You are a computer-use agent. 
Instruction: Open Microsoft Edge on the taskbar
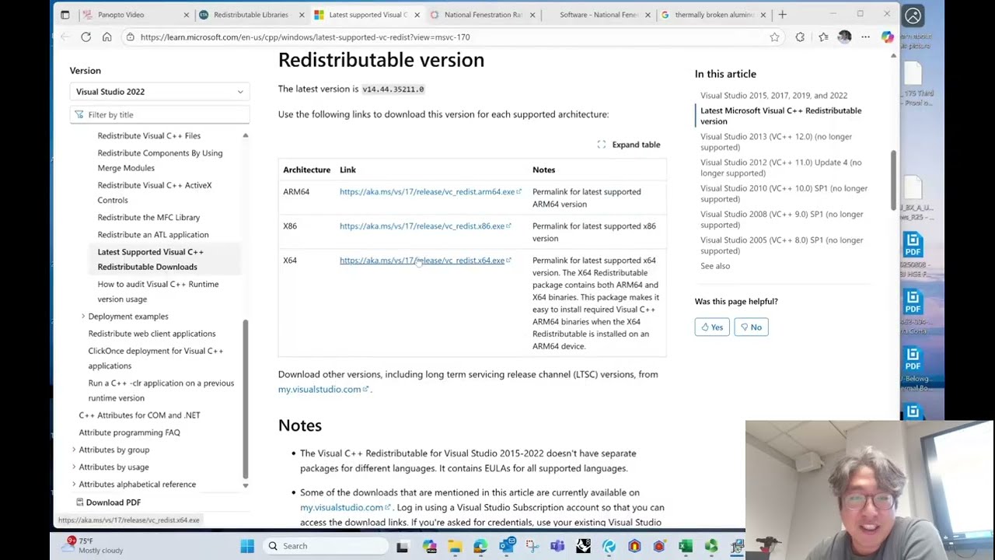point(480,546)
